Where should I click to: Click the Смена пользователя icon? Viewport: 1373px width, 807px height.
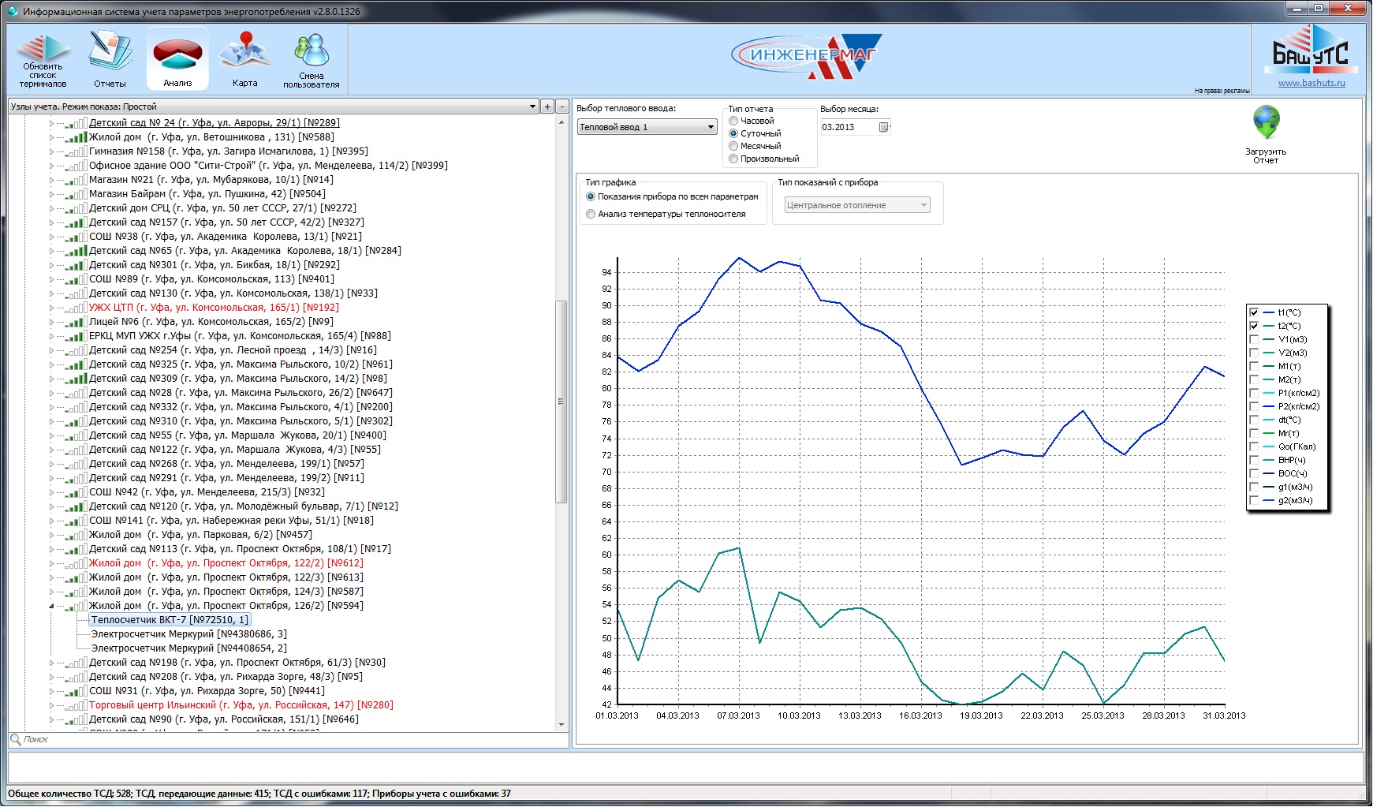[x=312, y=59]
